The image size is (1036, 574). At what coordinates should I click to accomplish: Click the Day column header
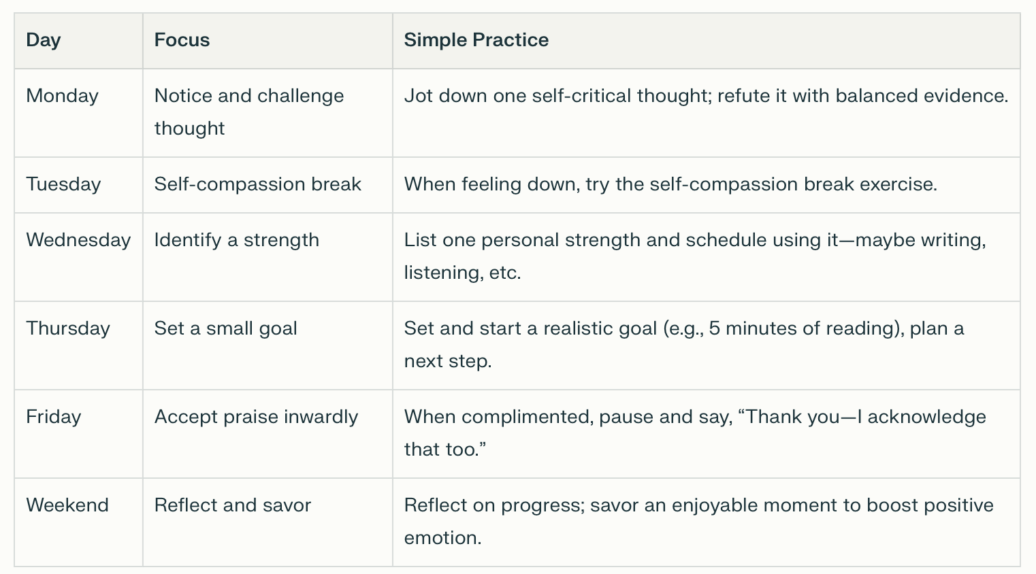44,40
